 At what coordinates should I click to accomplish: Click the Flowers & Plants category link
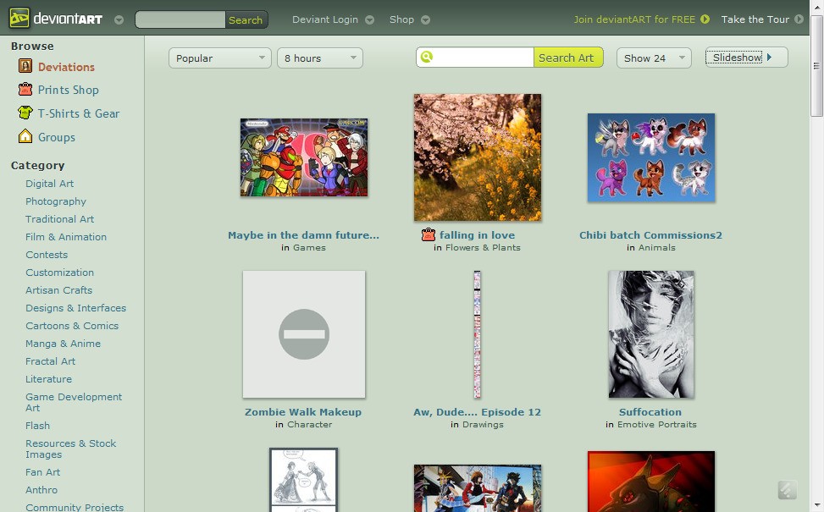pos(483,247)
